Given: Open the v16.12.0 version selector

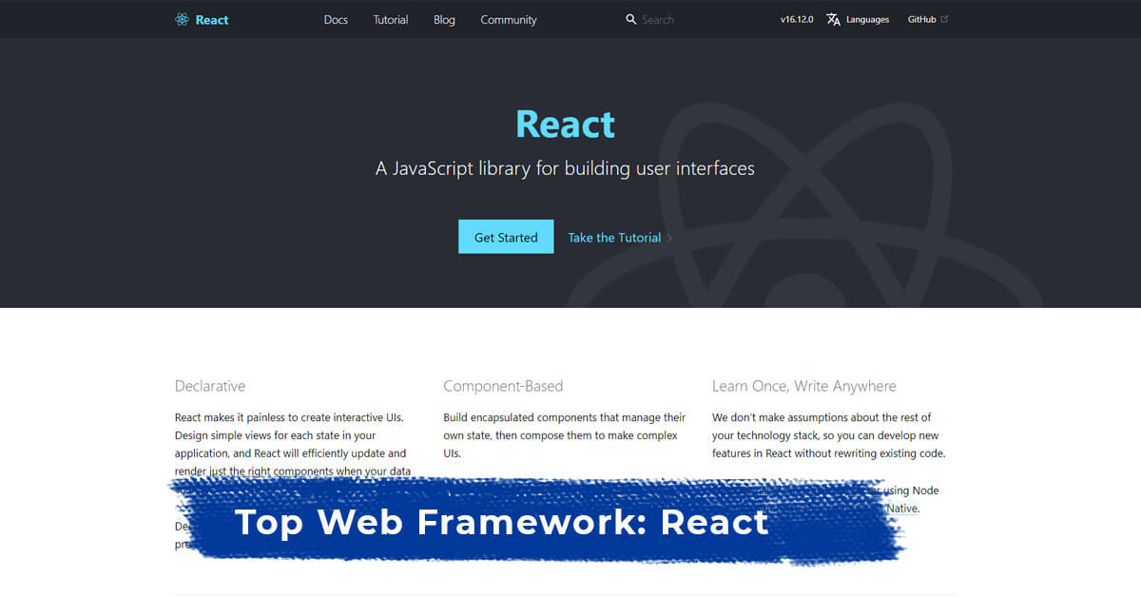Looking at the screenshot, I should [796, 19].
